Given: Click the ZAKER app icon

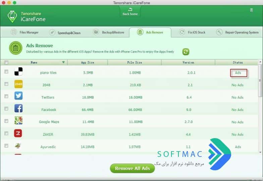Looking at the screenshot, I should [x=18, y=133].
